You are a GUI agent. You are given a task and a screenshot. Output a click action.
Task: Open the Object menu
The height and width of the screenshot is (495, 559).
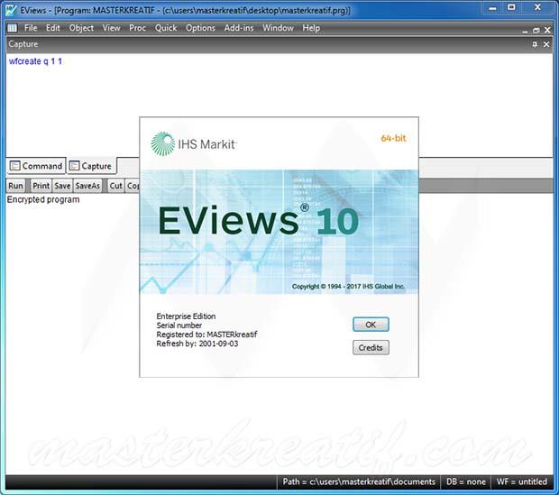(x=81, y=28)
